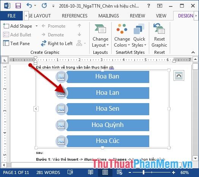Select the Hoa Cúc text shape
199x177 pixels.
[x=107, y=141]
